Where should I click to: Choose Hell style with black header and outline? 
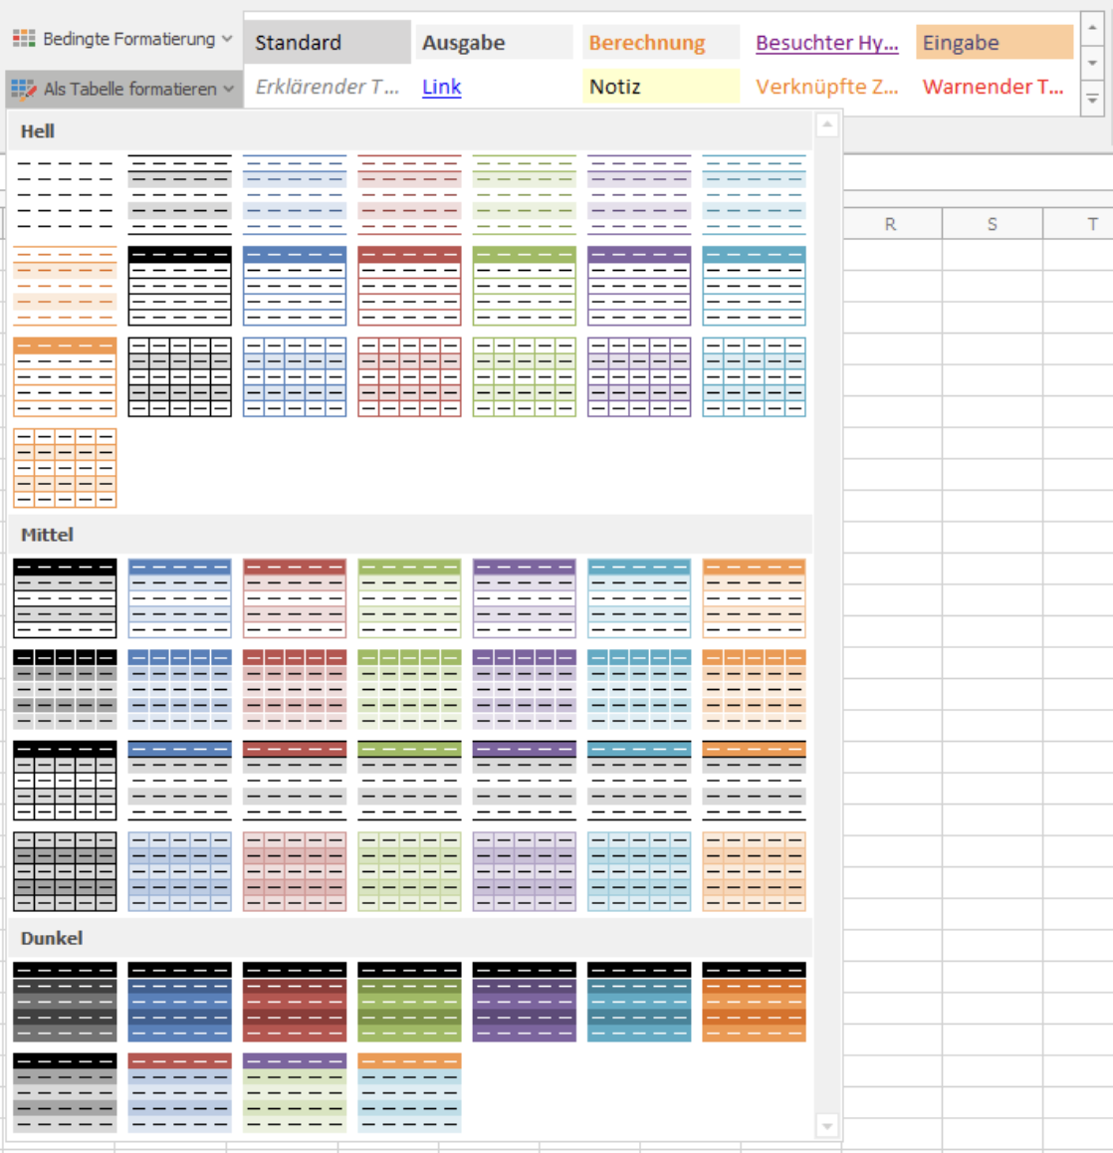(179, 286)
